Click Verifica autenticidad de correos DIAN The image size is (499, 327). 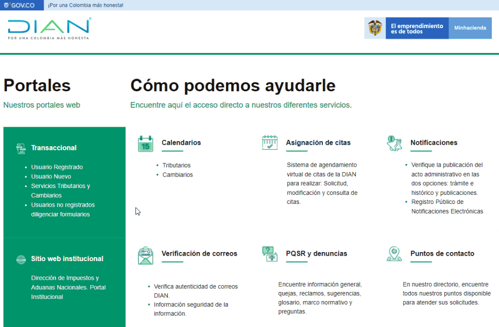click(195, 291)
